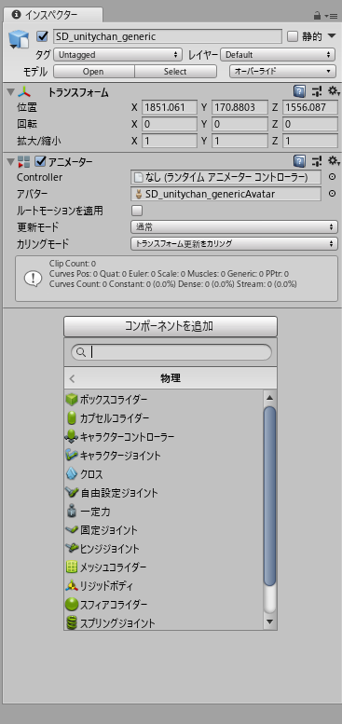The image size is (342, 724).
Task: Open Transform component help icon
Action: pyautogui.click(x=298, y=91)
